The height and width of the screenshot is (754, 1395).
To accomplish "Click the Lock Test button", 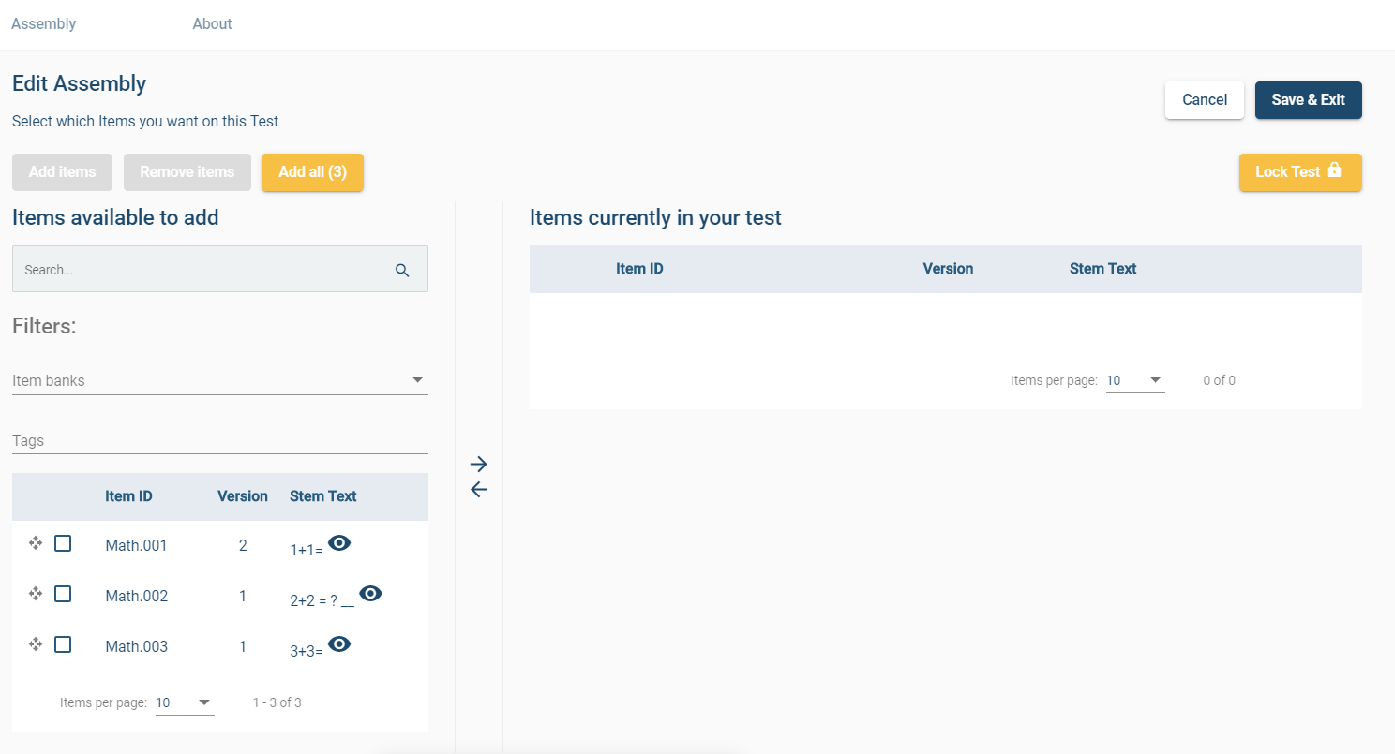I will point(1299,172).
